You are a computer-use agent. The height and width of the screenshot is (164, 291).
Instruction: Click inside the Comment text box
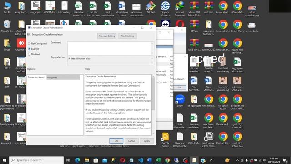[x=110, y=48]
